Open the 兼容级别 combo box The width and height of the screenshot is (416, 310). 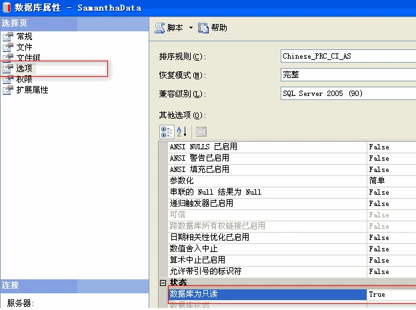click(348, 93)
